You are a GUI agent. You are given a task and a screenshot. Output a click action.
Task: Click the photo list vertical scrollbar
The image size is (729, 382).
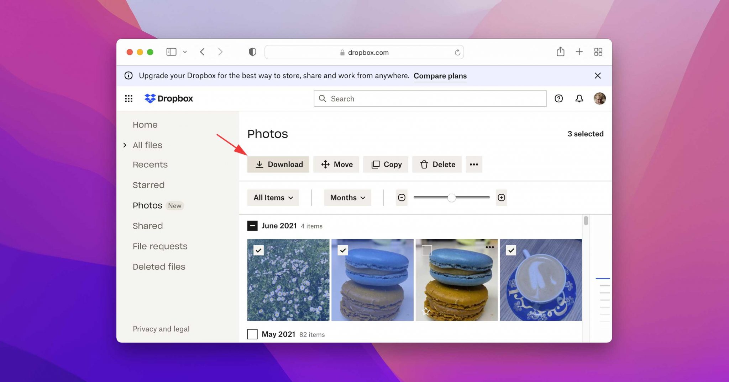[586, 220]
